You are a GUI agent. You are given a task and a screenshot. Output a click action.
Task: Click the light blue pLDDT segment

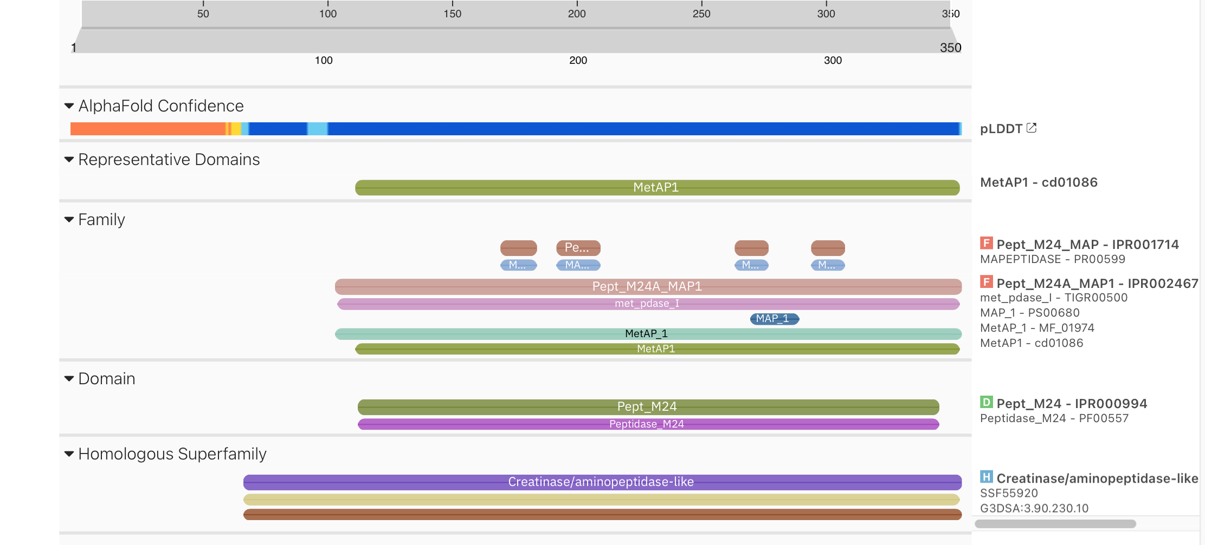coord(318,129)
